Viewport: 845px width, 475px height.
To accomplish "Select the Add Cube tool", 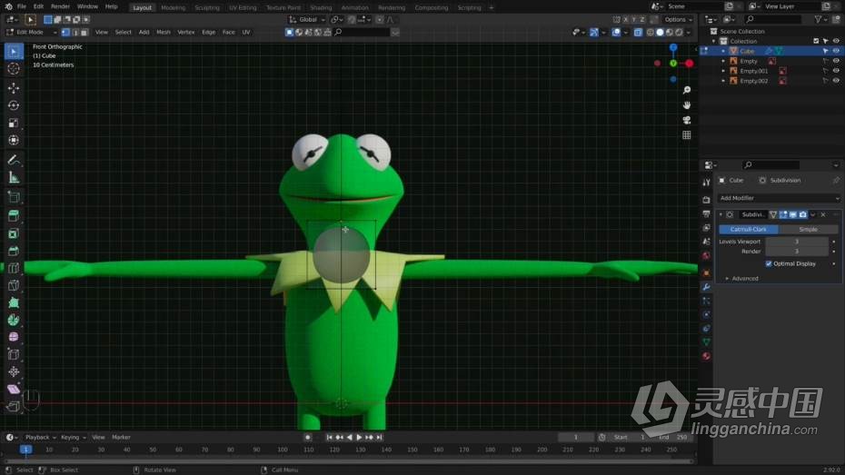I will click(x=14, y=197).
